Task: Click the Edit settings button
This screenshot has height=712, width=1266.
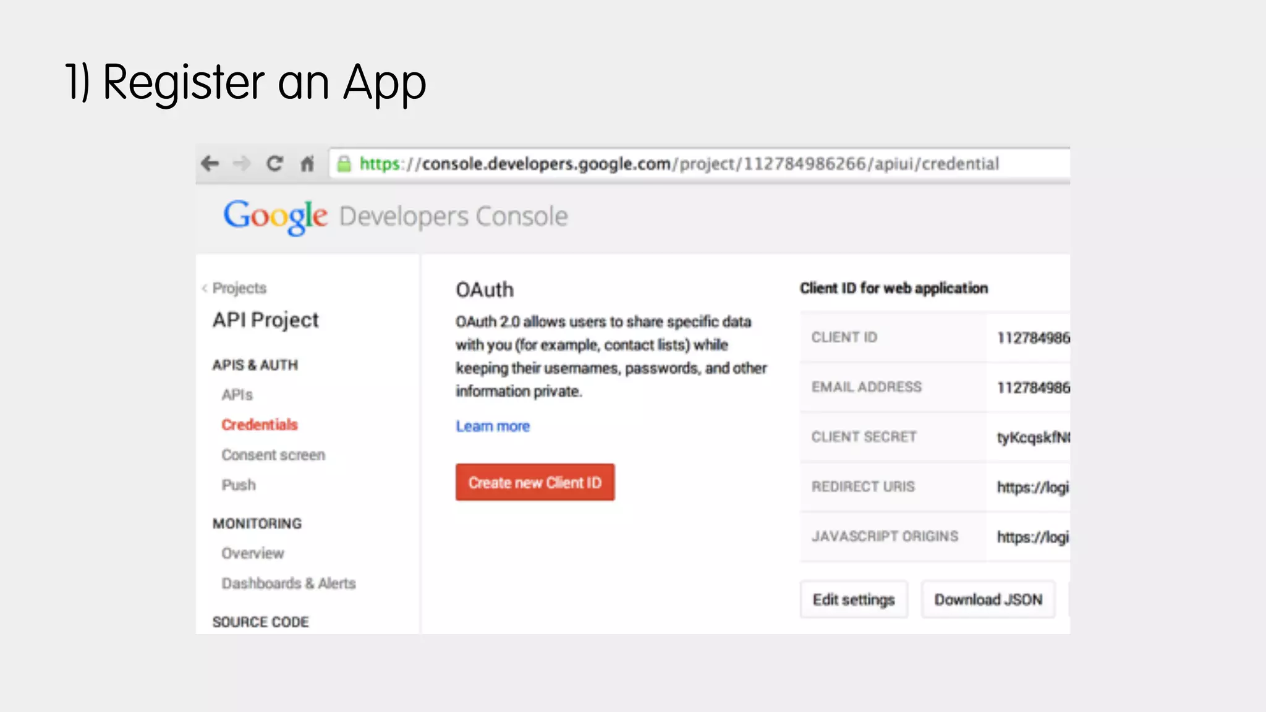Action: click(x=854, y=600)
